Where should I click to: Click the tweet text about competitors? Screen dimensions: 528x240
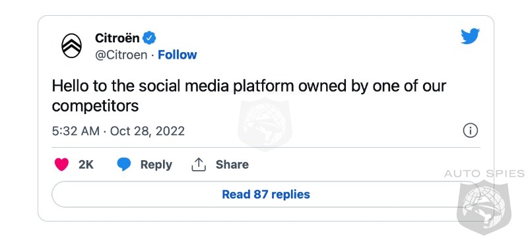point(249,96)
